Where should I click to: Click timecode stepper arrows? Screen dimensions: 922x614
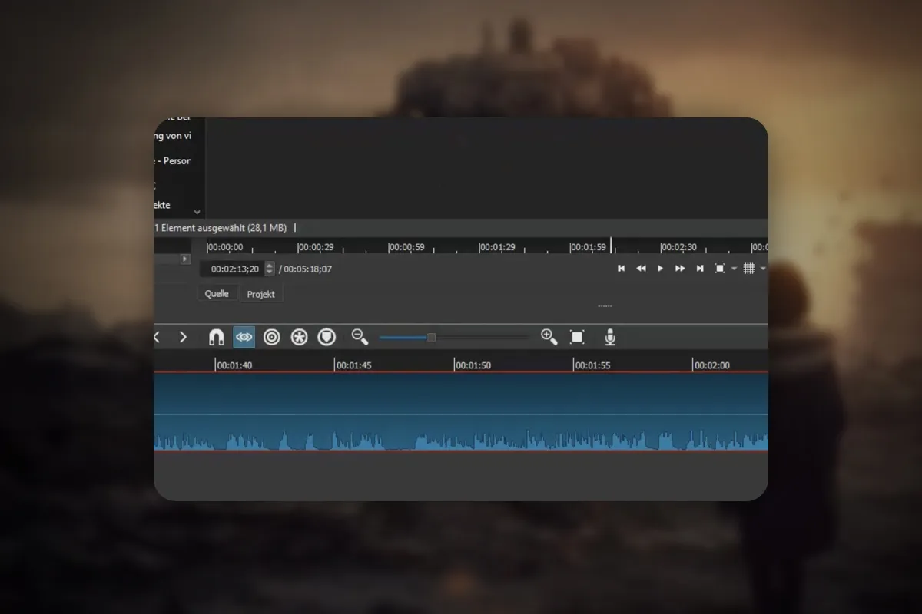[269, 269]
